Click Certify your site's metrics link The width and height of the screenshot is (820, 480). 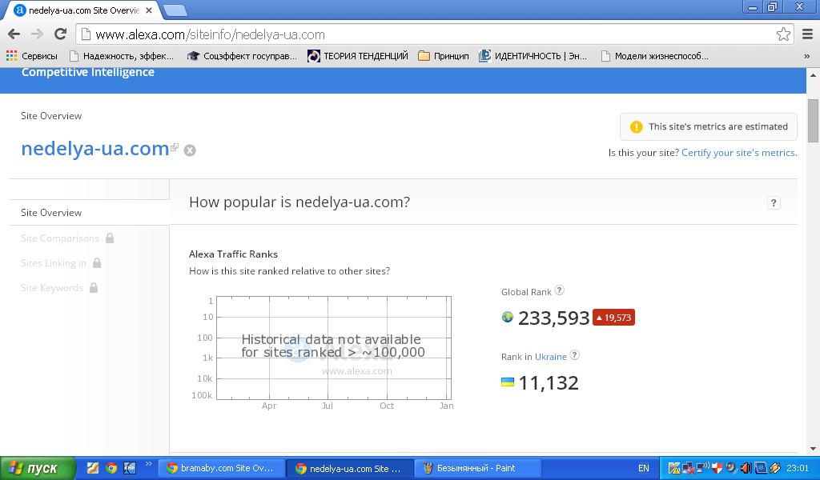739,153
